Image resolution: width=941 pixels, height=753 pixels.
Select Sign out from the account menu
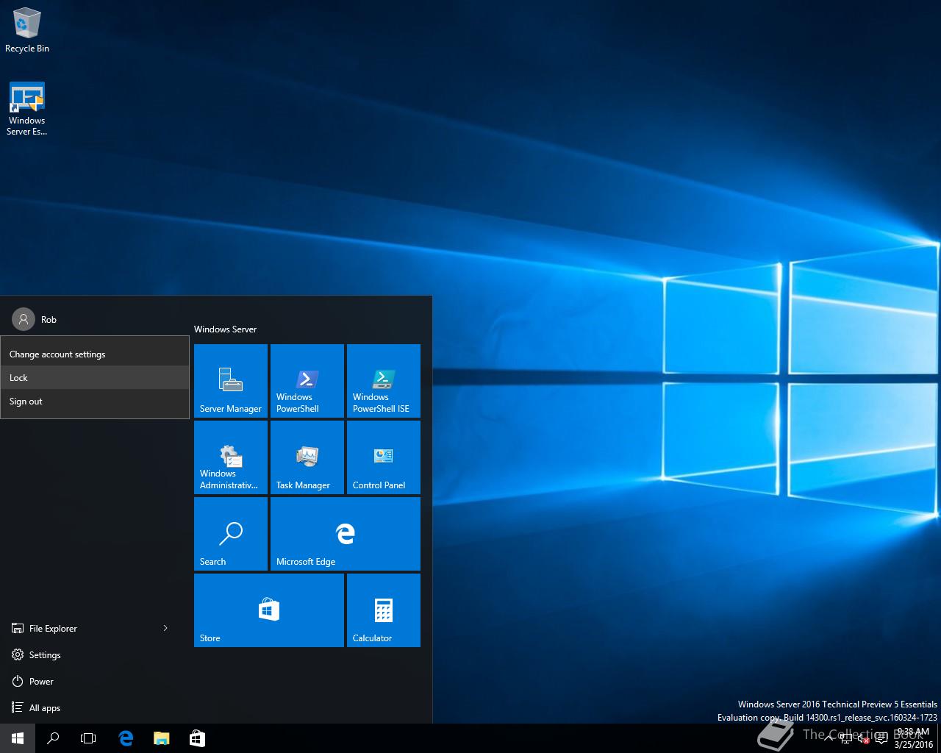coord(95,402)
